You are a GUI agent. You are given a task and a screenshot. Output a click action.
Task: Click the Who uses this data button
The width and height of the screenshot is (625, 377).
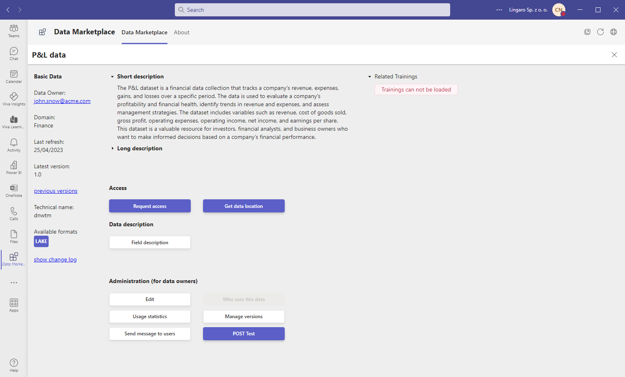pyautogui.click(x=244, y=299)
